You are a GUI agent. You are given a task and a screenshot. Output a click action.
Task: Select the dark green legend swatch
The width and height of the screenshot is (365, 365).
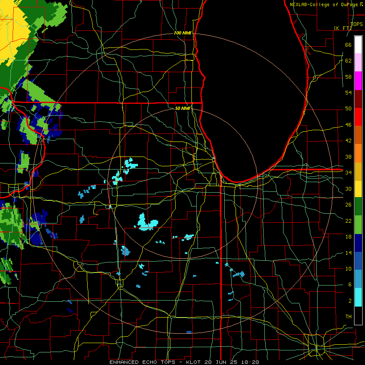click(x=358, y=206)
